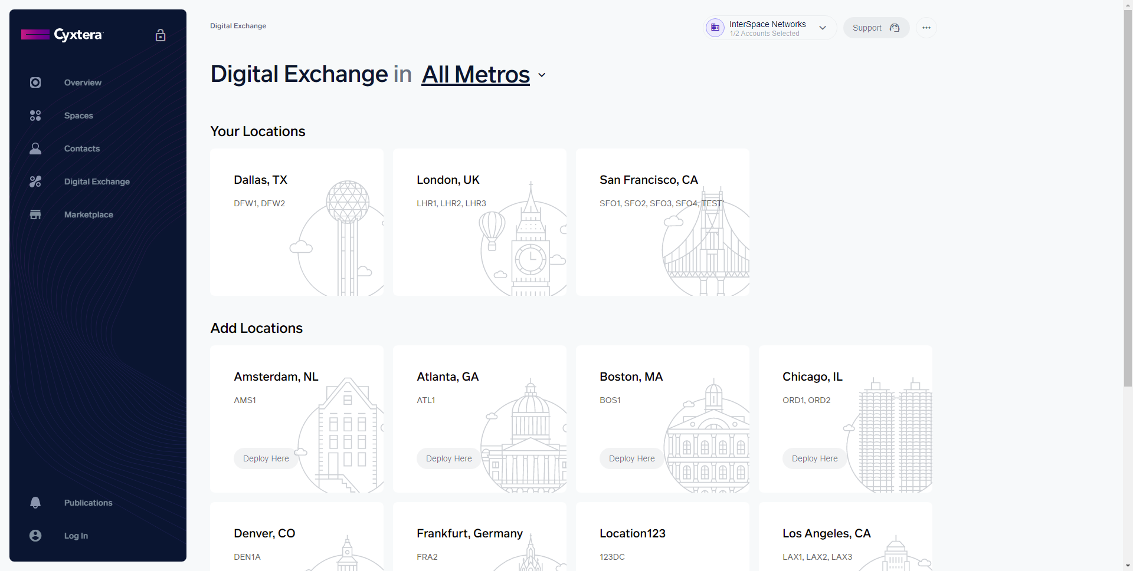Click the vertical page scrollbar

(1128, 198)
